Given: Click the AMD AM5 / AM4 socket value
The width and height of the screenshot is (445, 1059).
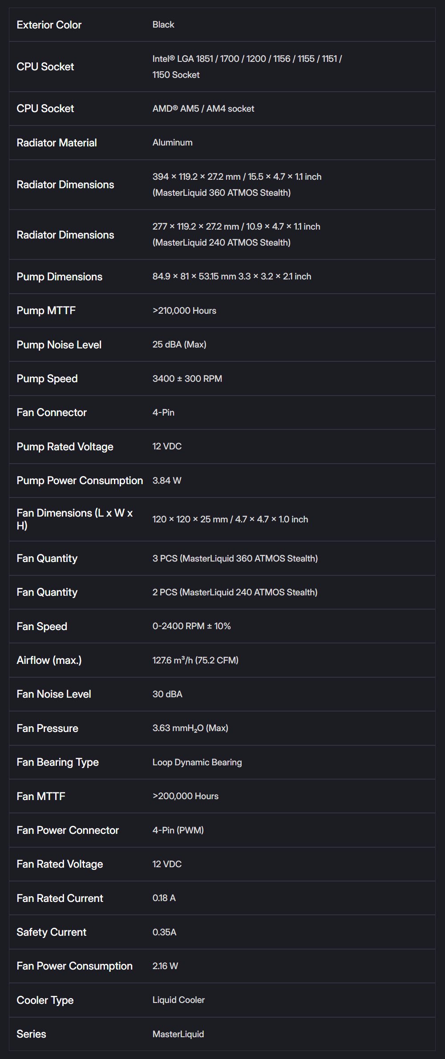Looking at the screenshot, I should point(203,109).
